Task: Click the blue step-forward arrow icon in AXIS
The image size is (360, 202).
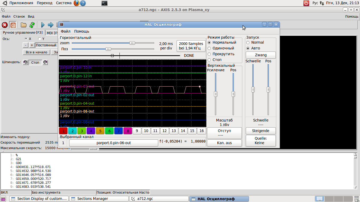Action: (51, 25)
